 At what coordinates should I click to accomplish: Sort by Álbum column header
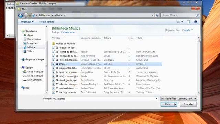click(x=107, y=38)
